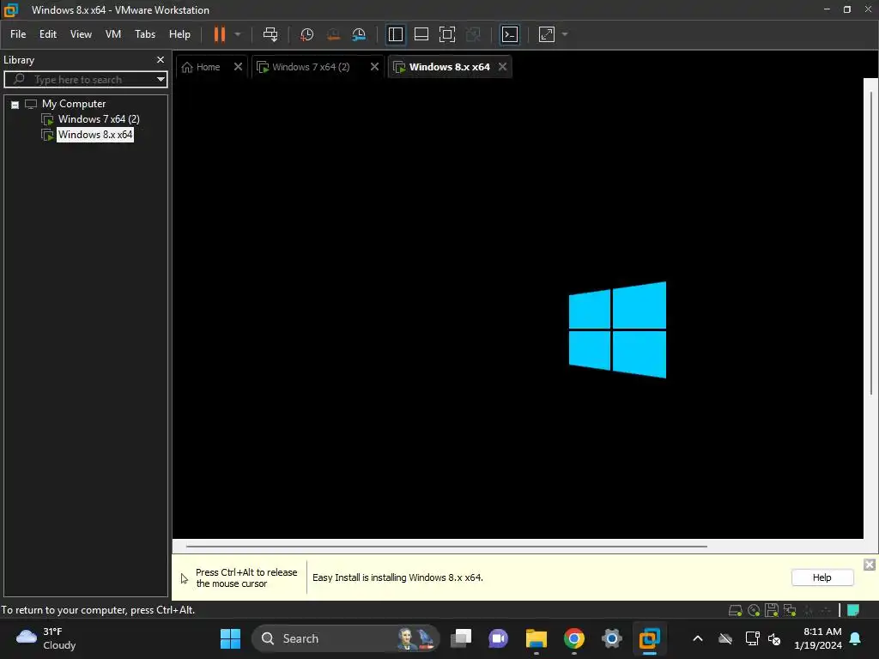
Task: Open the Windows Start menu
Action: (x=230, y=638)
